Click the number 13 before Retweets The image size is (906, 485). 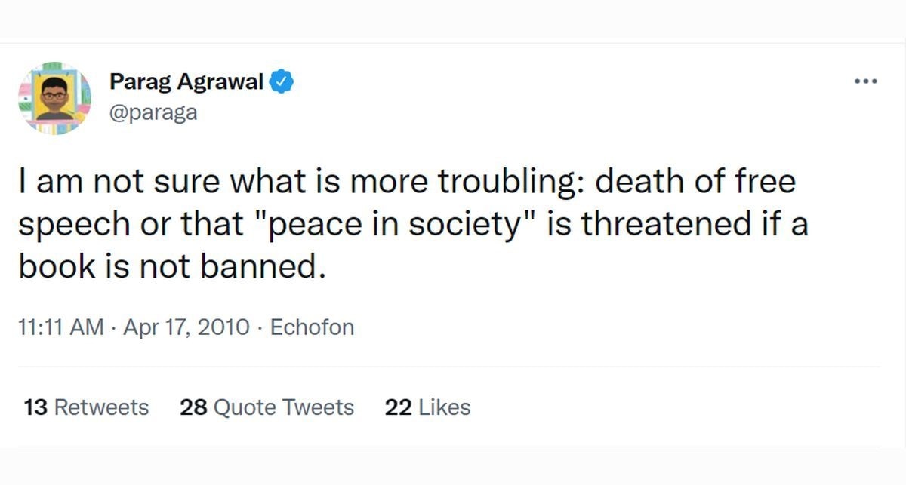click(35, 407)
